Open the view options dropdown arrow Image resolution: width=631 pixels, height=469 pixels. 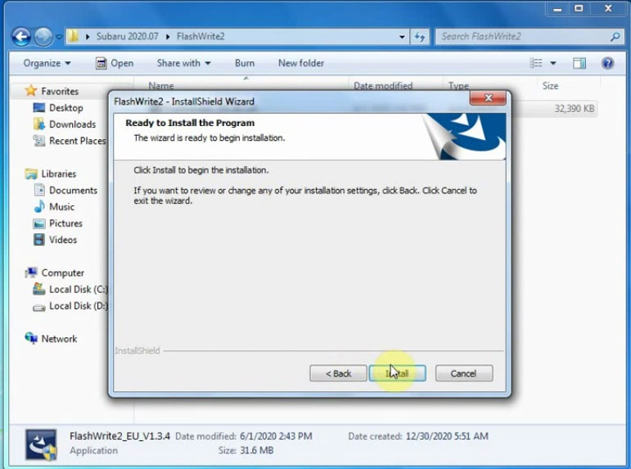[x=553, y=63]
